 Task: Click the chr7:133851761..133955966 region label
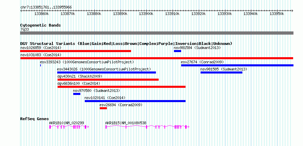point(46,7)
